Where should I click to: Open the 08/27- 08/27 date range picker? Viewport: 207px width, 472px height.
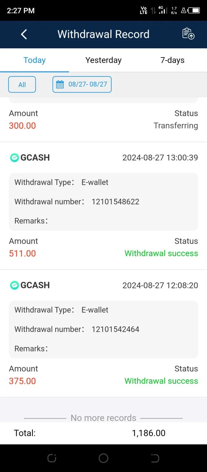[x=82, y=84]
